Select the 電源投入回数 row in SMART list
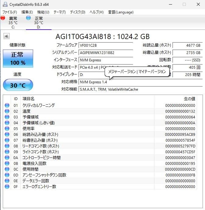Screen dimensions: 205x210 pyautogui.click(x=100, y=163)
